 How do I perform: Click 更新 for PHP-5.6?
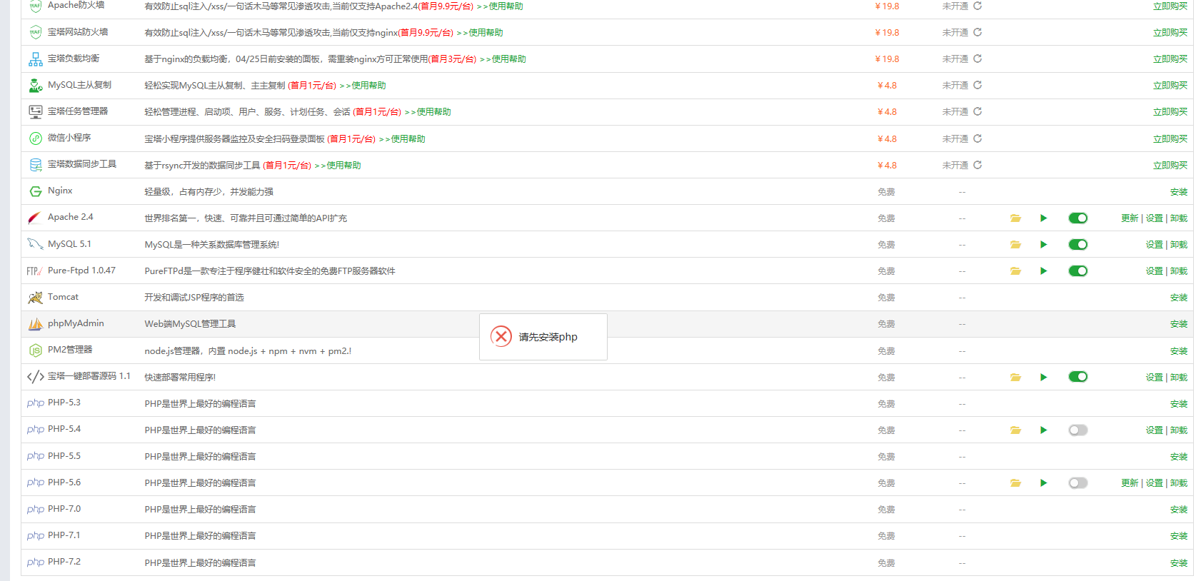(x=1130, y=483)
